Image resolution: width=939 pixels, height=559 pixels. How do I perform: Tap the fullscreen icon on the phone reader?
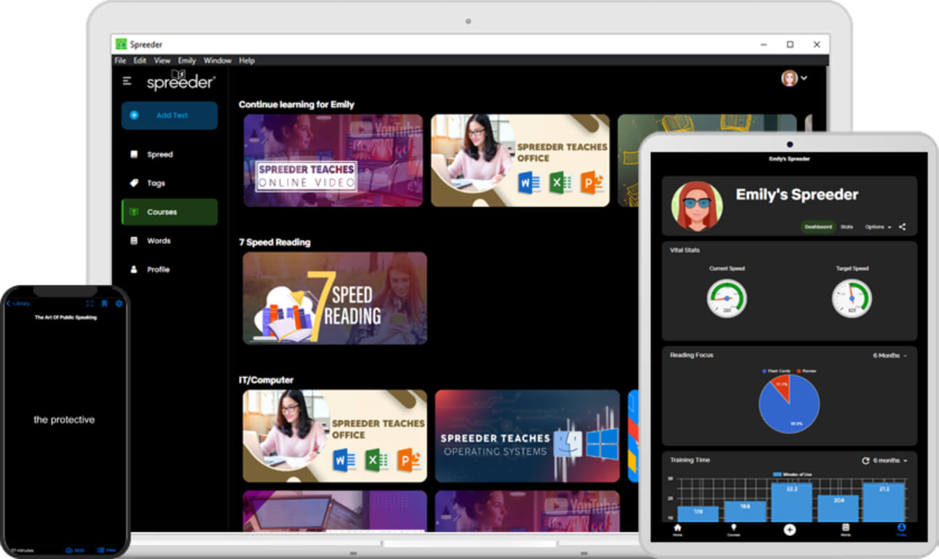[89, 303]
